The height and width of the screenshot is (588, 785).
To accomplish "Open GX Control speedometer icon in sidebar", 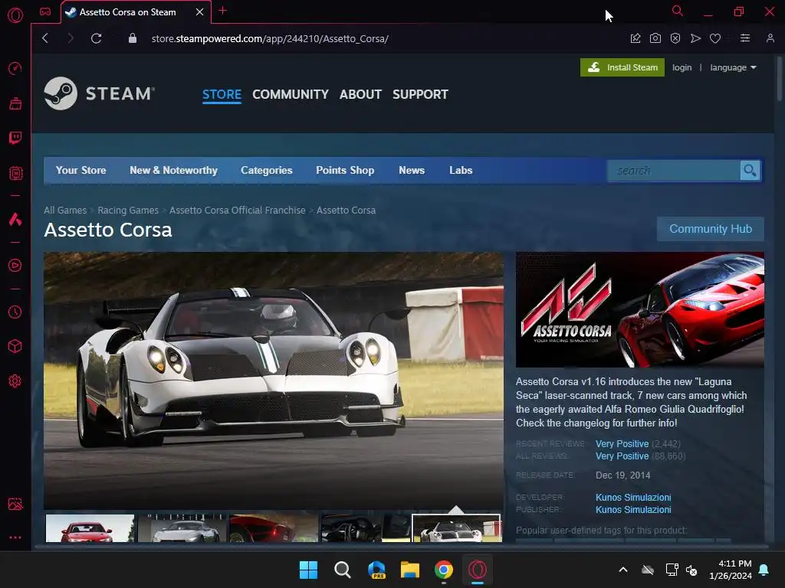I will pyautogui.click(x=15, y=68).
